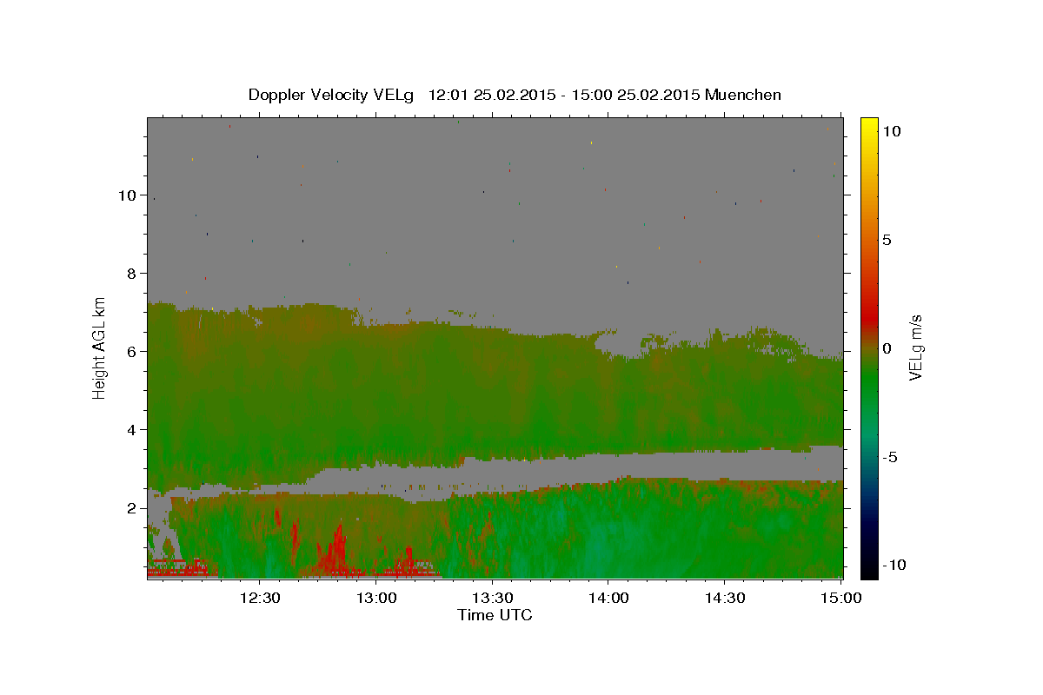Click the plot title 'Doppler Velocity VELg'

pyautogui.click(x=332, y=95)
